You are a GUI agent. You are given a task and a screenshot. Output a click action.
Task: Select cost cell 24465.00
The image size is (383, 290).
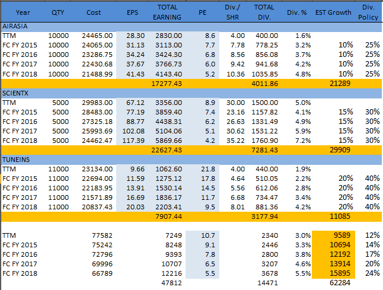click(97, 36)
